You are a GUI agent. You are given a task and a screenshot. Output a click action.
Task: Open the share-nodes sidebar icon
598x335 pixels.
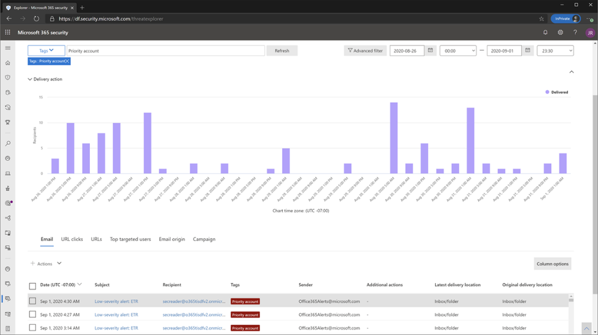8,218
